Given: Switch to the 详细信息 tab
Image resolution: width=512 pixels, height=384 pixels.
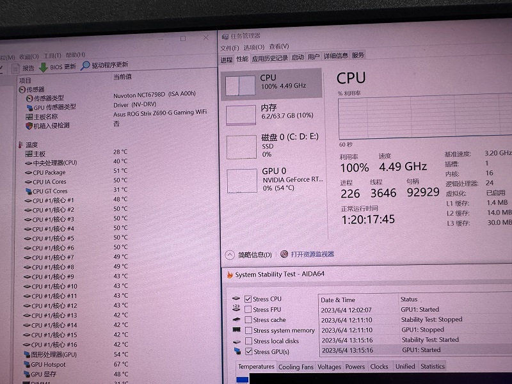Looking at the screenshot, I should [335, 56].
